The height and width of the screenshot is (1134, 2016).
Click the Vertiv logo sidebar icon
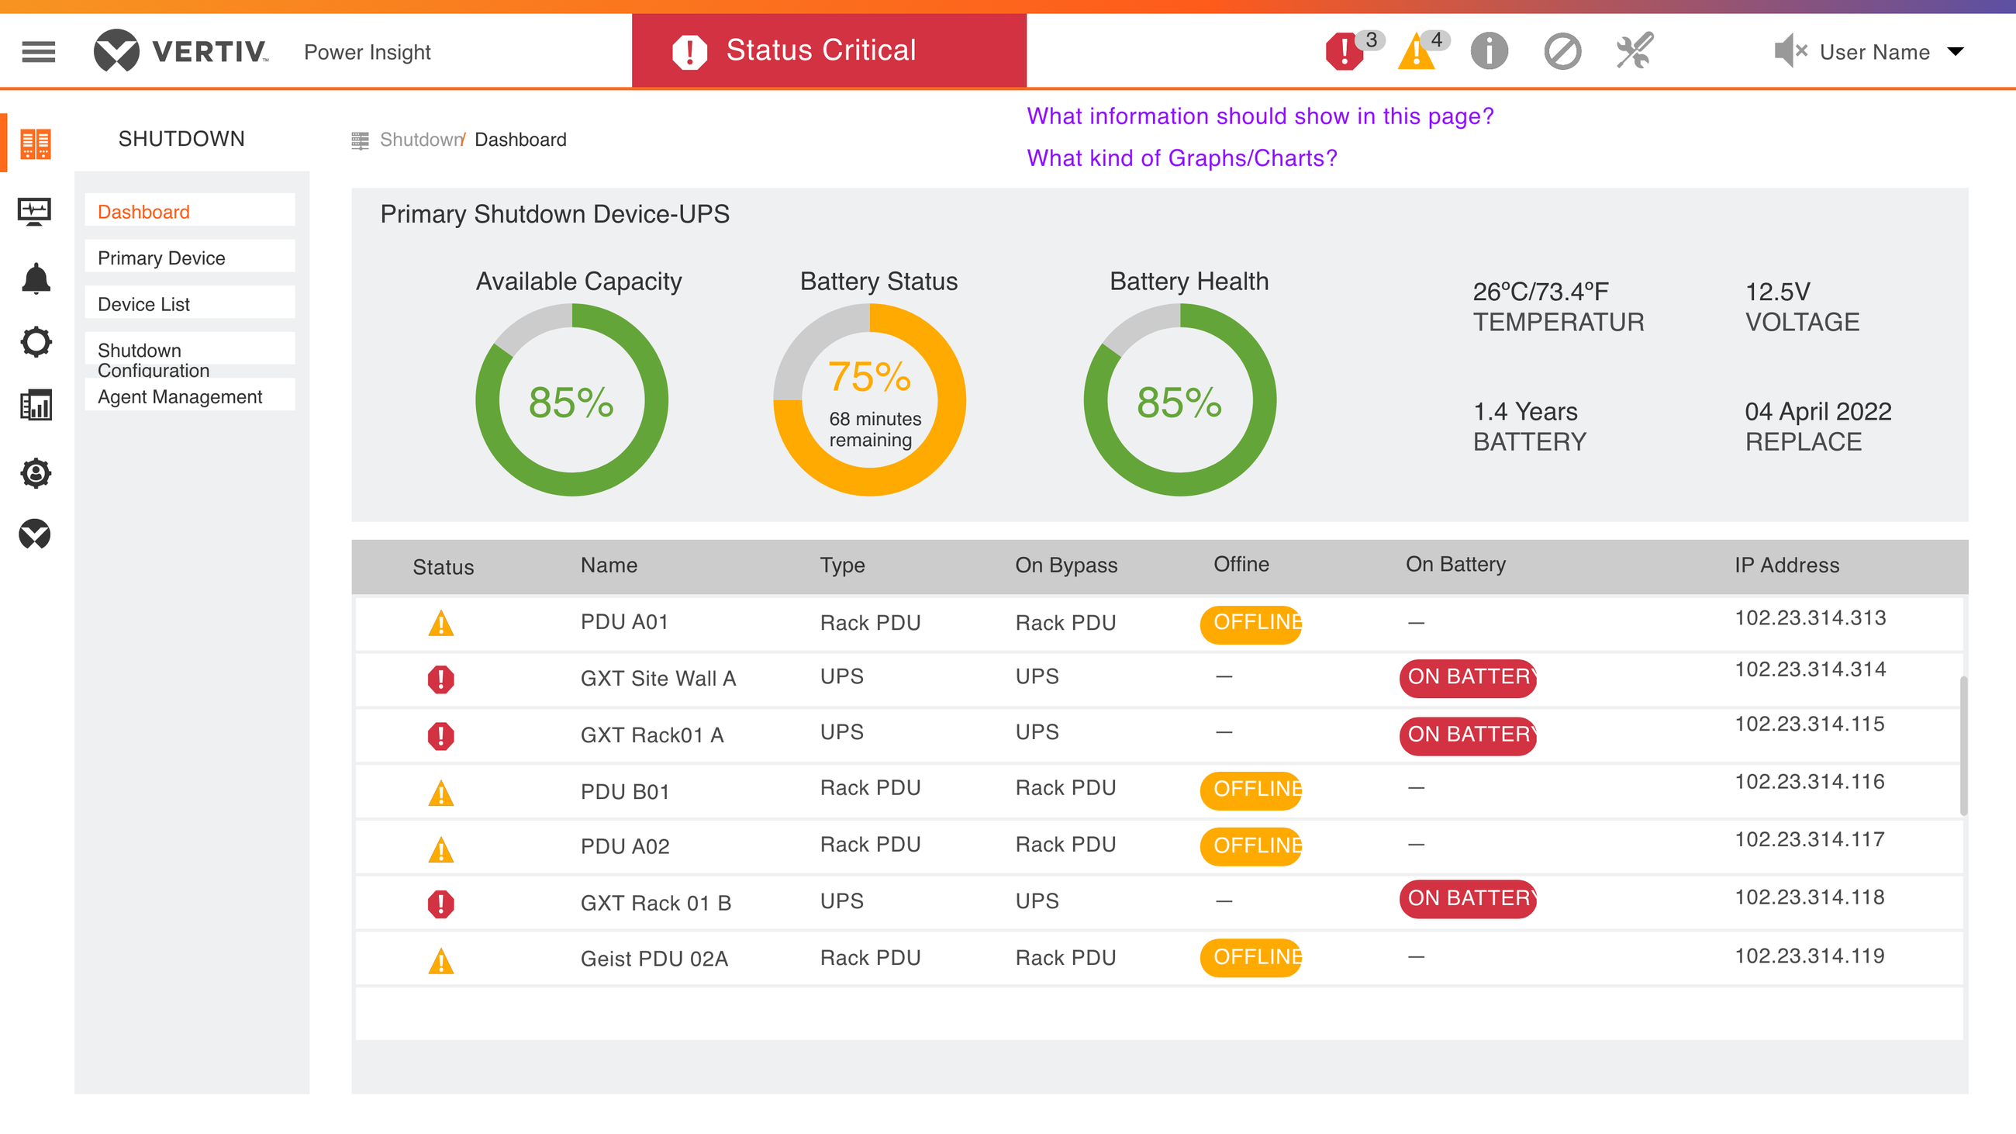pyautogui.click(x=35, y=534)
